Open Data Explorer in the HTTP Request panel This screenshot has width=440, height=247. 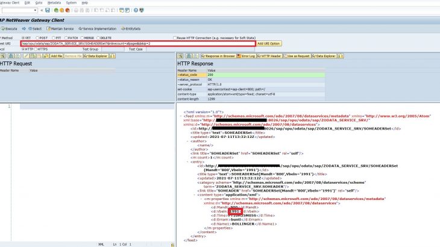pyautogui.click(x=95, y=55)
